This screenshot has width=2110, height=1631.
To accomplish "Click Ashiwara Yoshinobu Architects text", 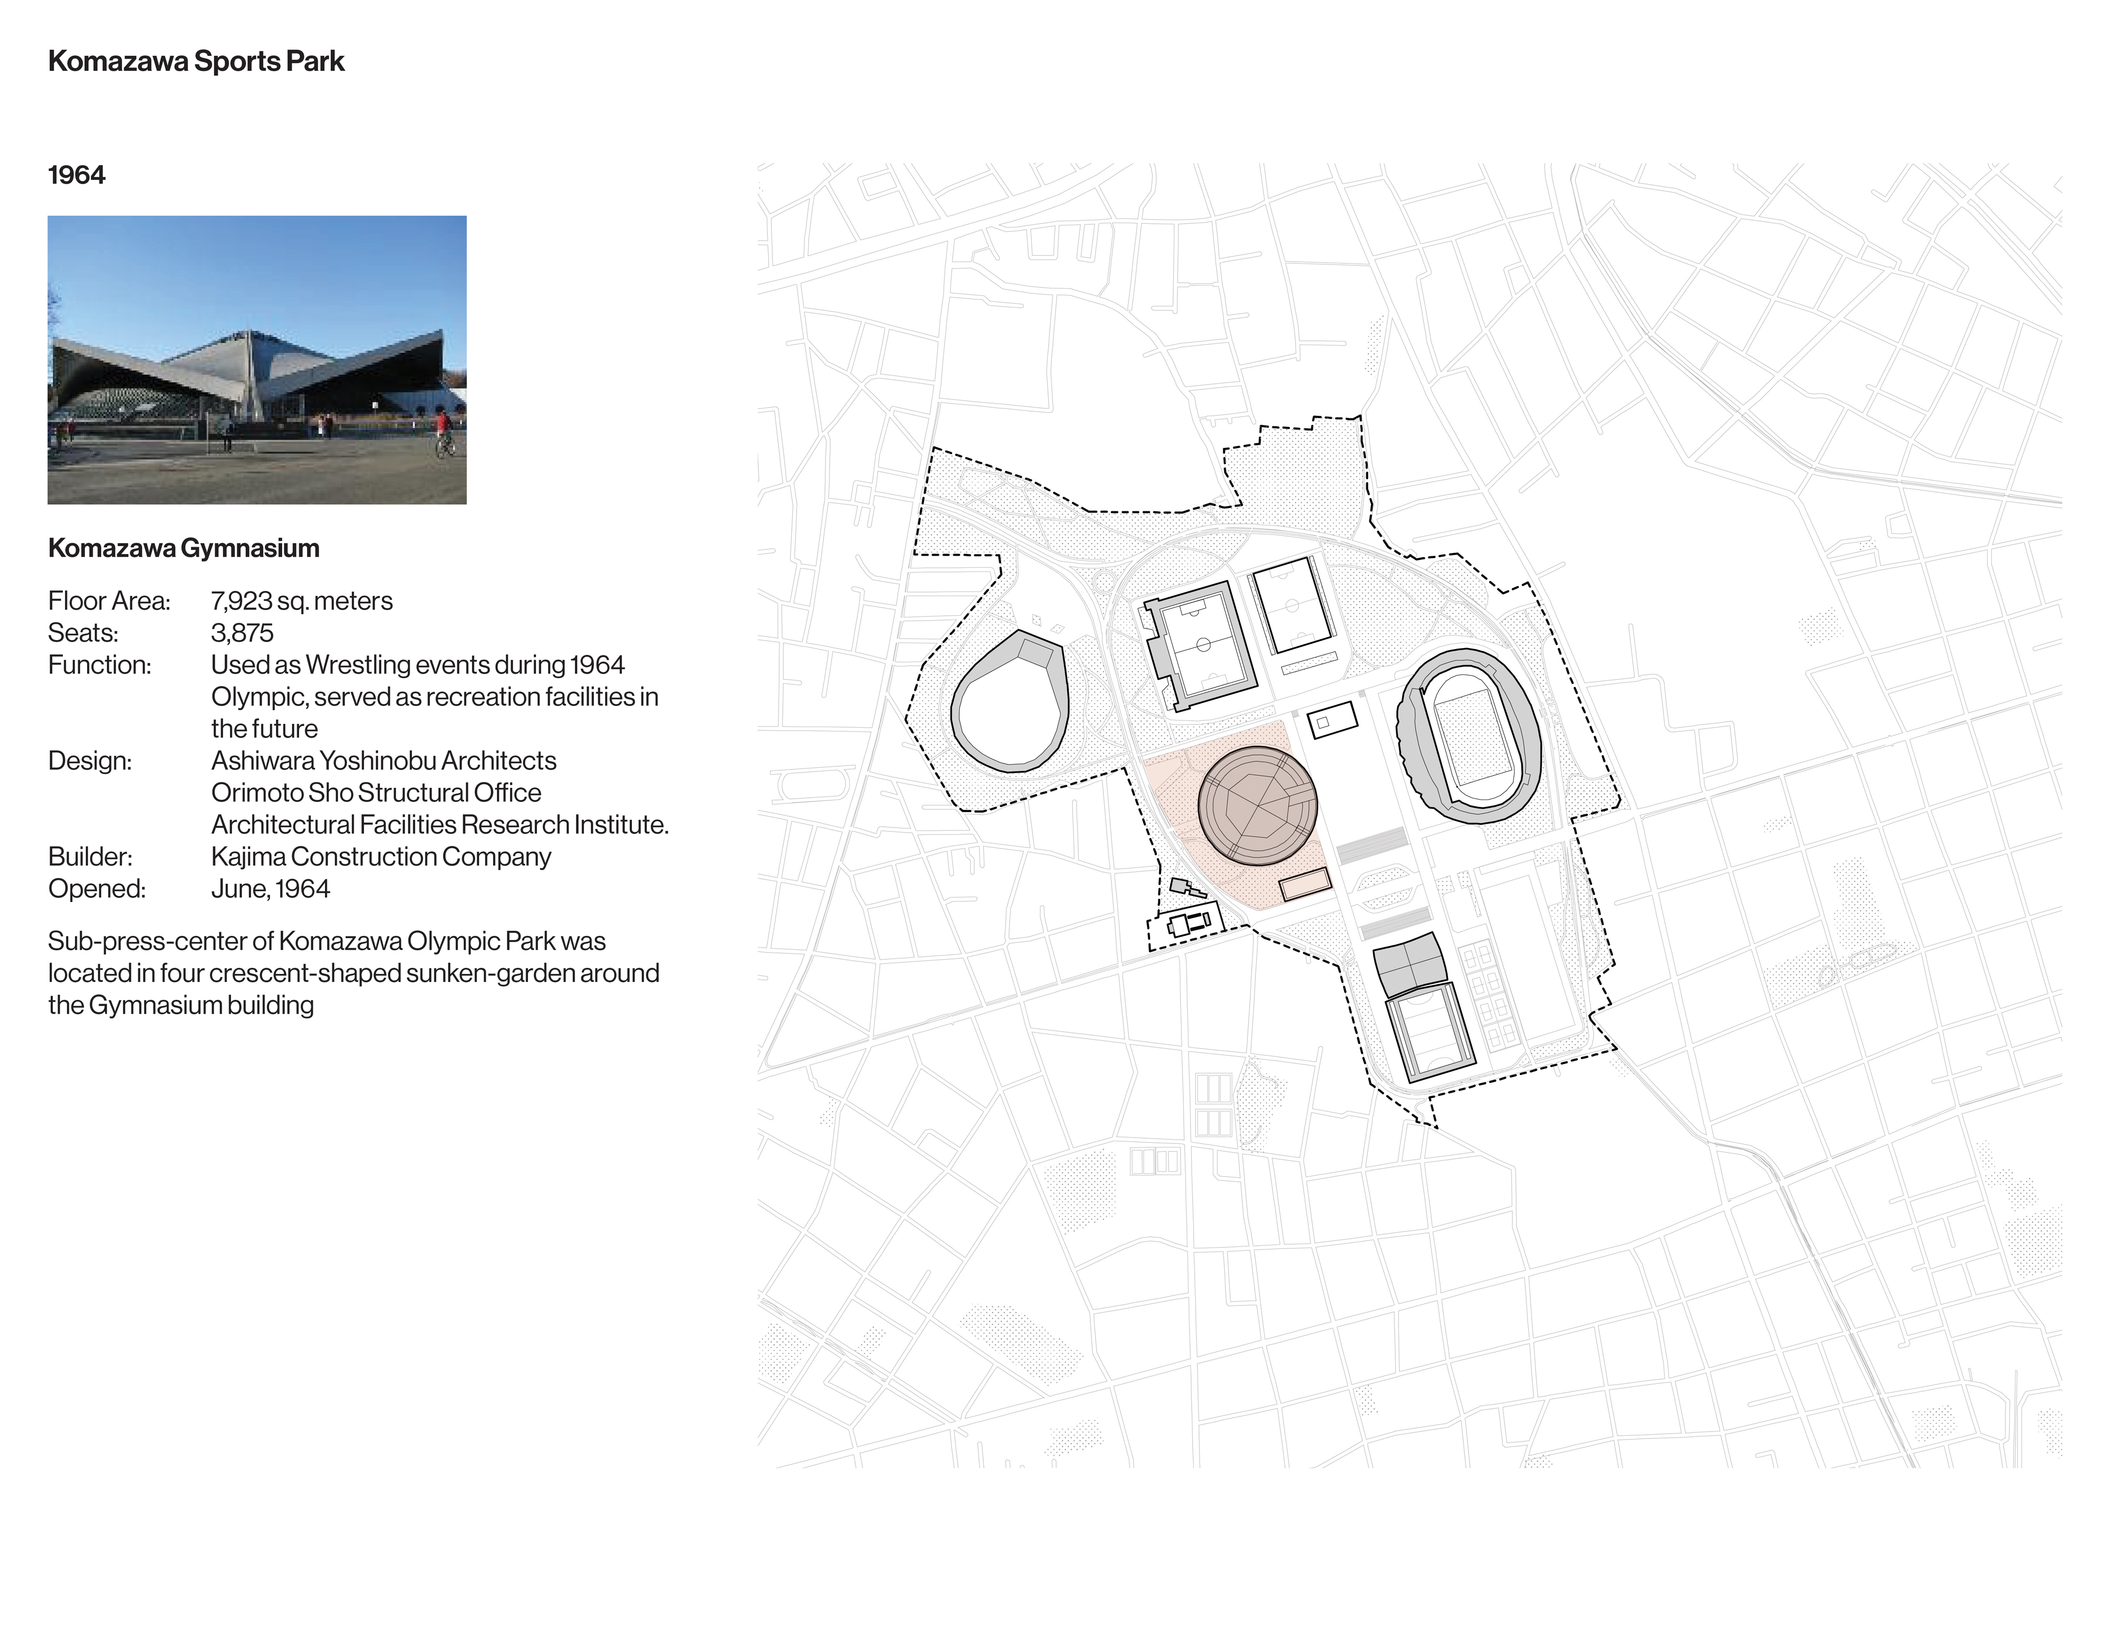I will (383, 760).
